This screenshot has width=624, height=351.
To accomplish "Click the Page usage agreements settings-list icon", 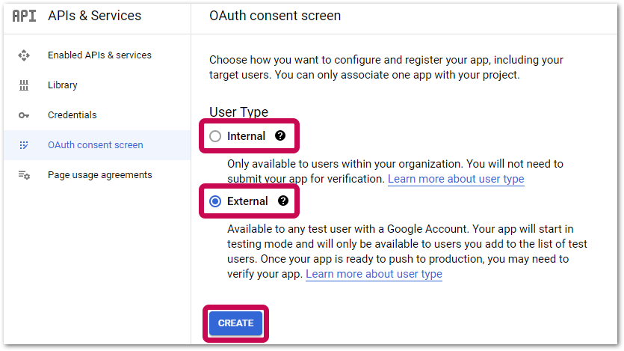I will tap(24, 175).
